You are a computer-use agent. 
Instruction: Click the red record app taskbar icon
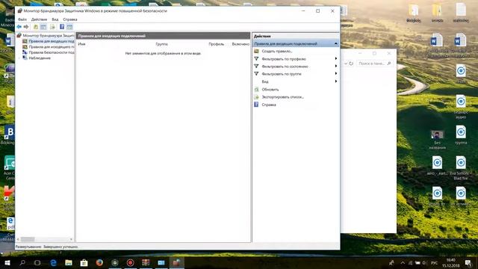pyautogui.click(x=130, y=262)
